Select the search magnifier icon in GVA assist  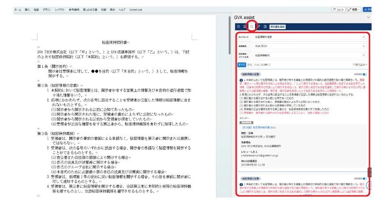coord(252,26)
